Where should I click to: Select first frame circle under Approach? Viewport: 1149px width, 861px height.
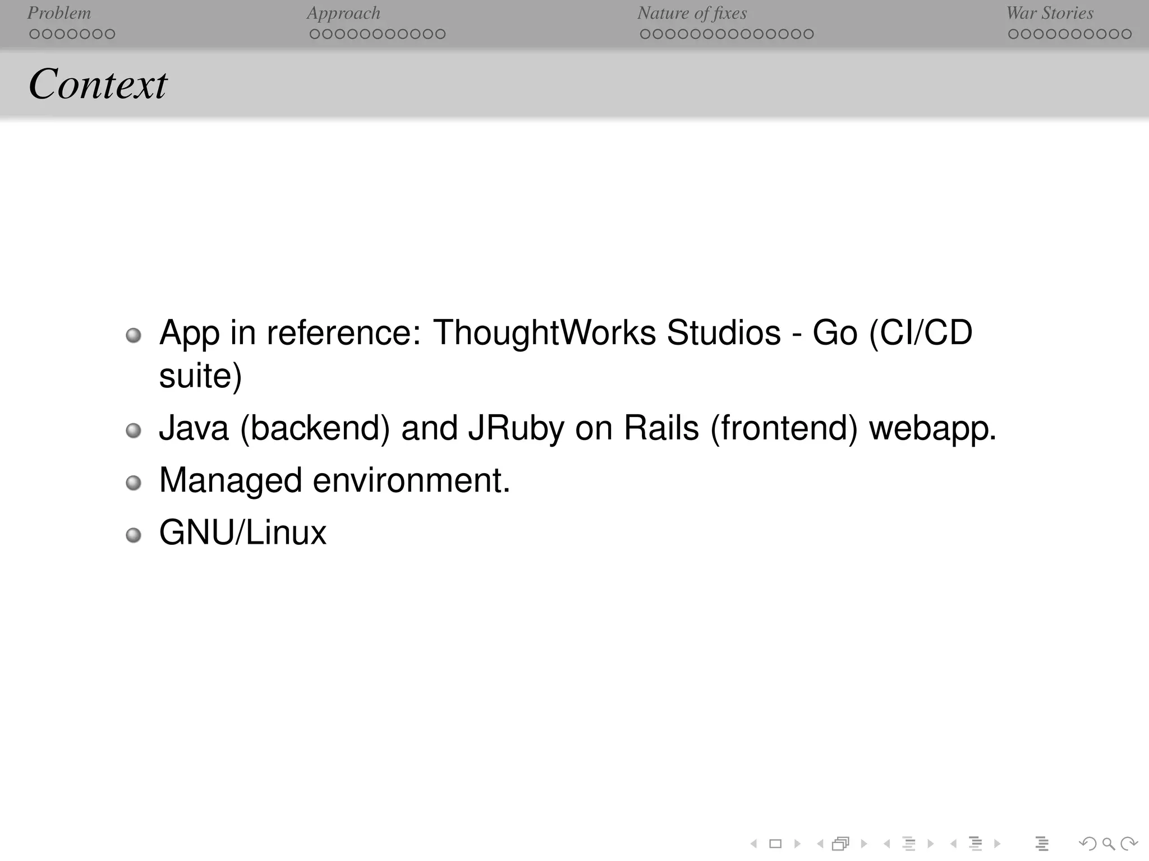315,34
